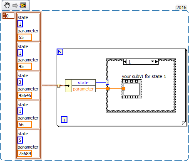Click the auto-indexing tunnel on the loop border
Viewport: 189px width, 161px height.
(59, 85)
